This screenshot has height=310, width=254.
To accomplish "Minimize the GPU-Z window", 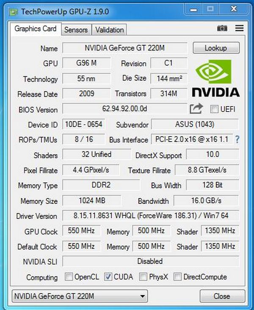I will (193, 9).
